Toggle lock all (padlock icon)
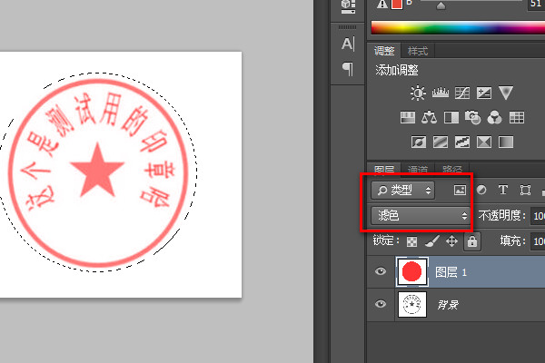Screen dimensions: 545x363 click(x=472, y=241)
